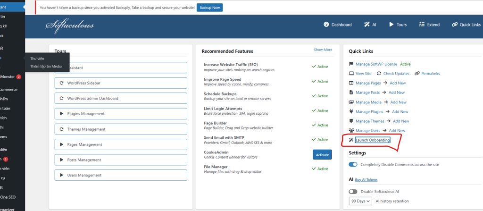Toggle Disable Softaculous AI switch
Screen dimensions: 483x211
coord(353,192)
